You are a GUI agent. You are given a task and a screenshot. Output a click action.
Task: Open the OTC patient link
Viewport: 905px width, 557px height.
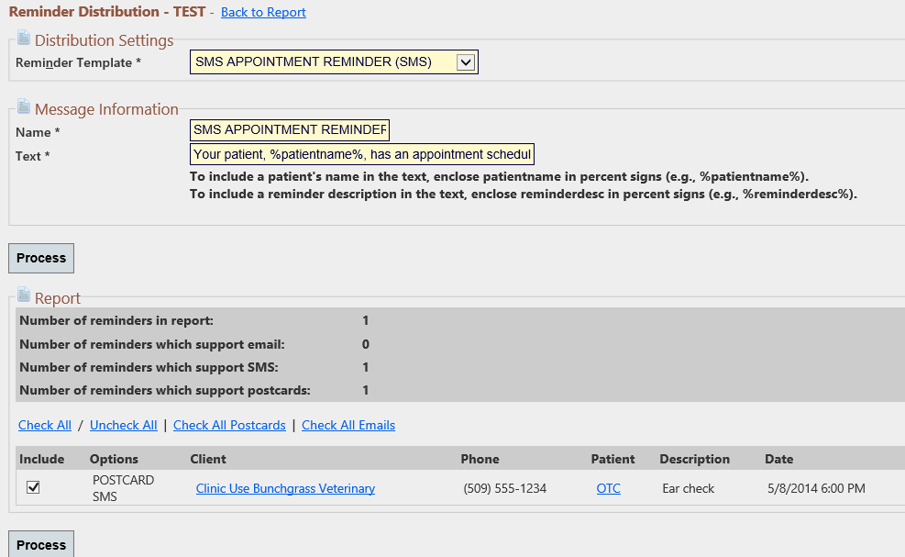point(608,488)
